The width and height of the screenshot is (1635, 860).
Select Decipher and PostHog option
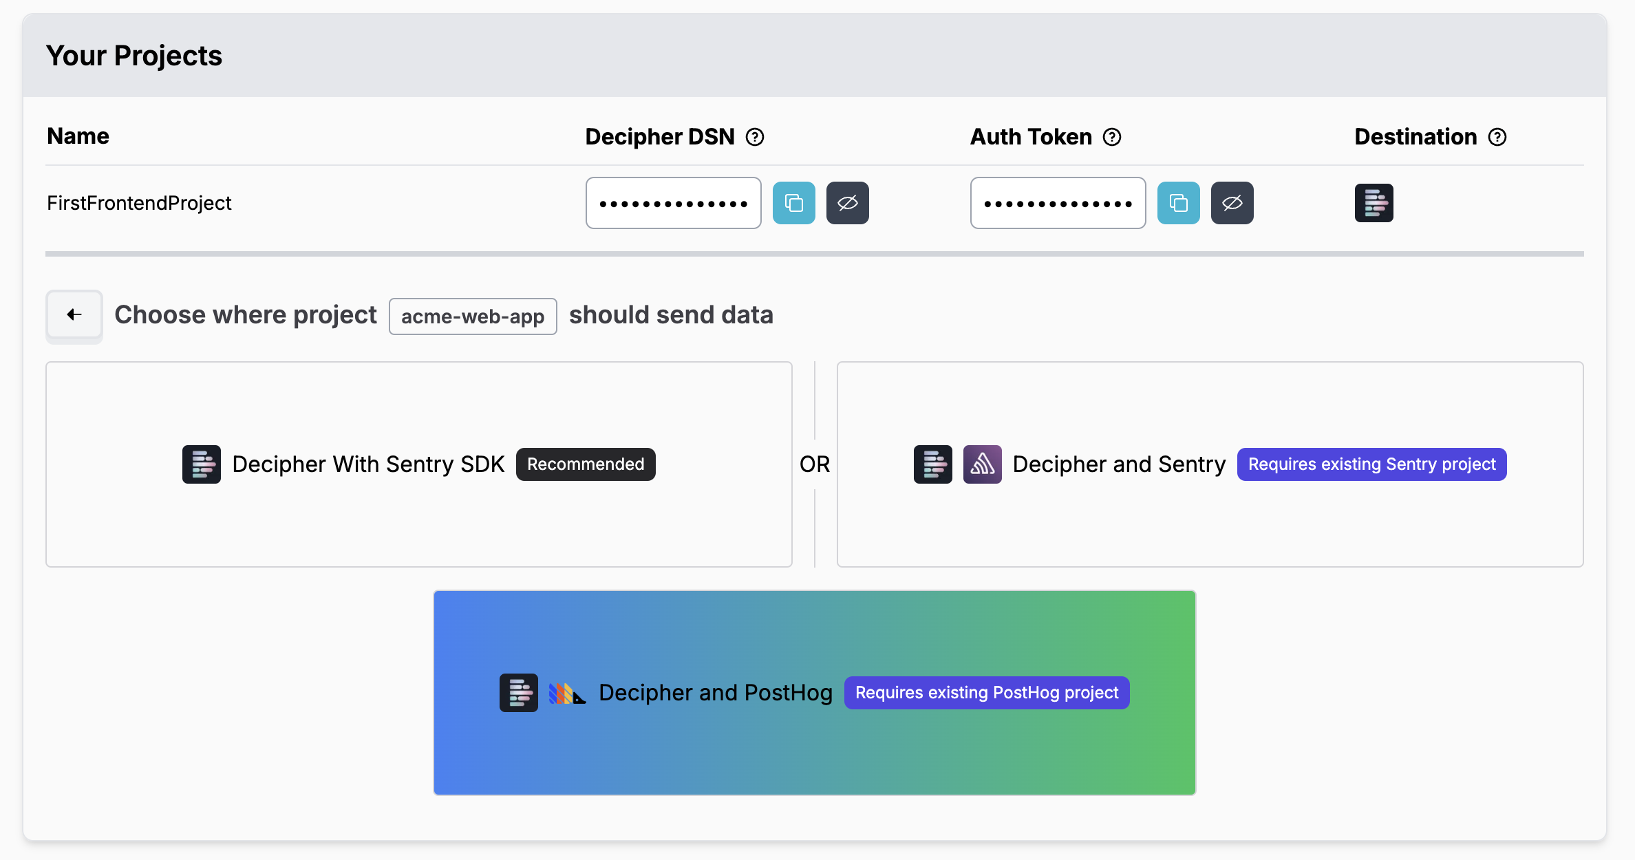tap(815, 693)
